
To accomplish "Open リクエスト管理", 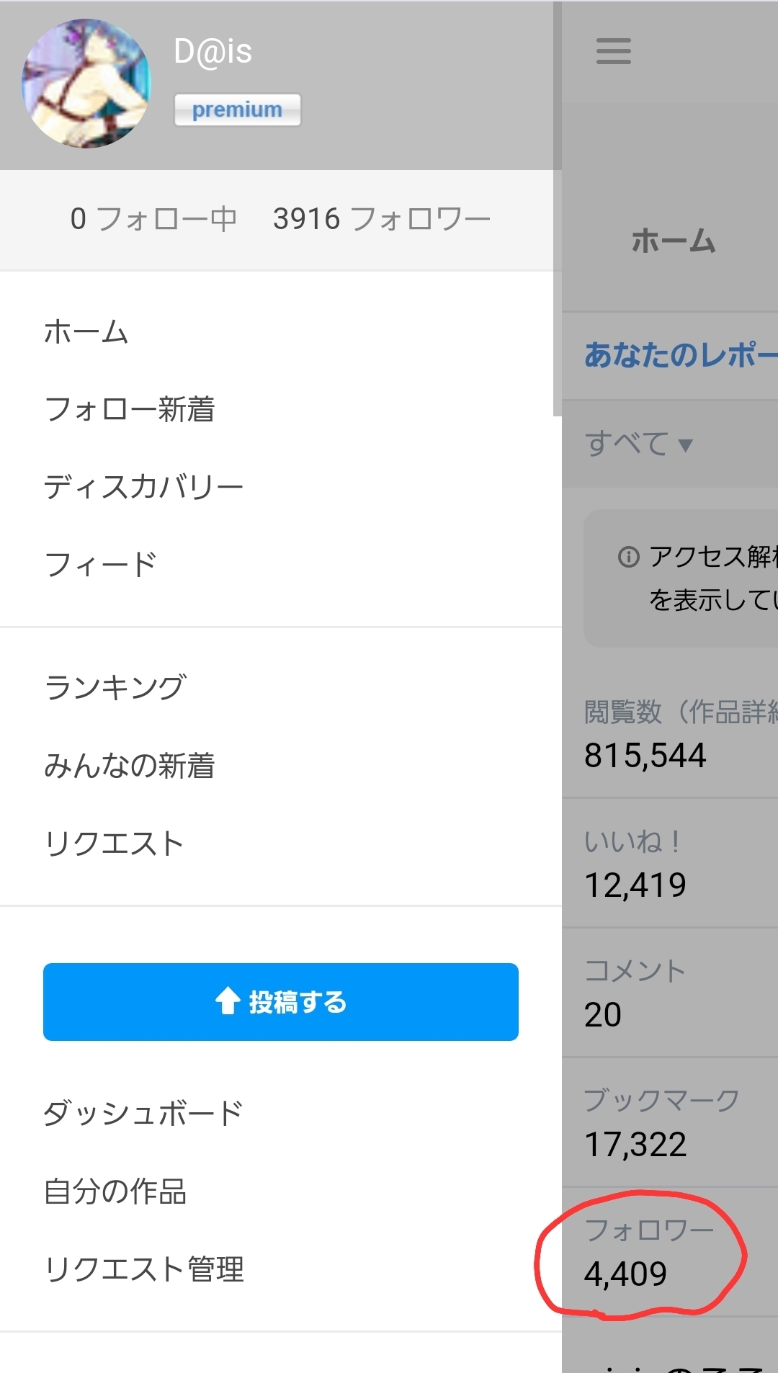I will pos(144,1269).
